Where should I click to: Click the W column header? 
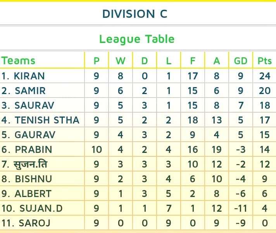tap(121, 61)
